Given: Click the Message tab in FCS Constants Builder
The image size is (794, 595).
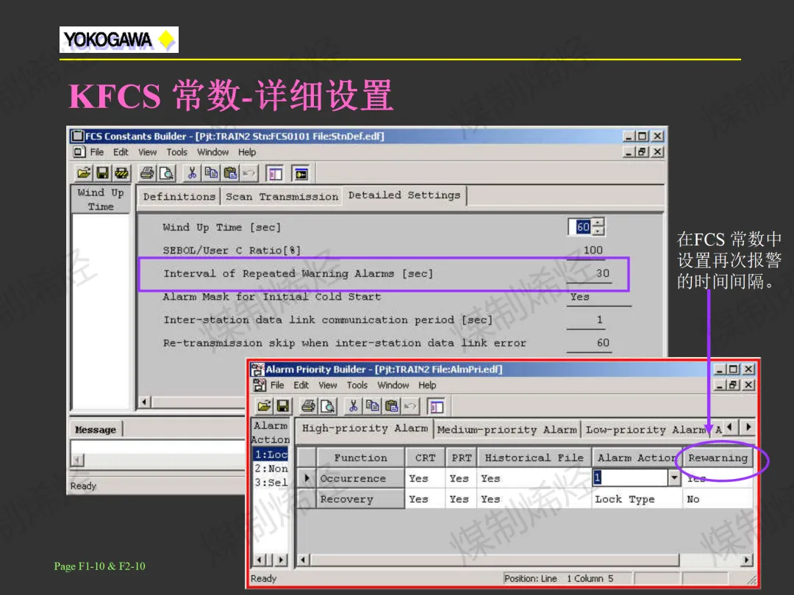Looking at the screenshot, I should pos(95,430).
